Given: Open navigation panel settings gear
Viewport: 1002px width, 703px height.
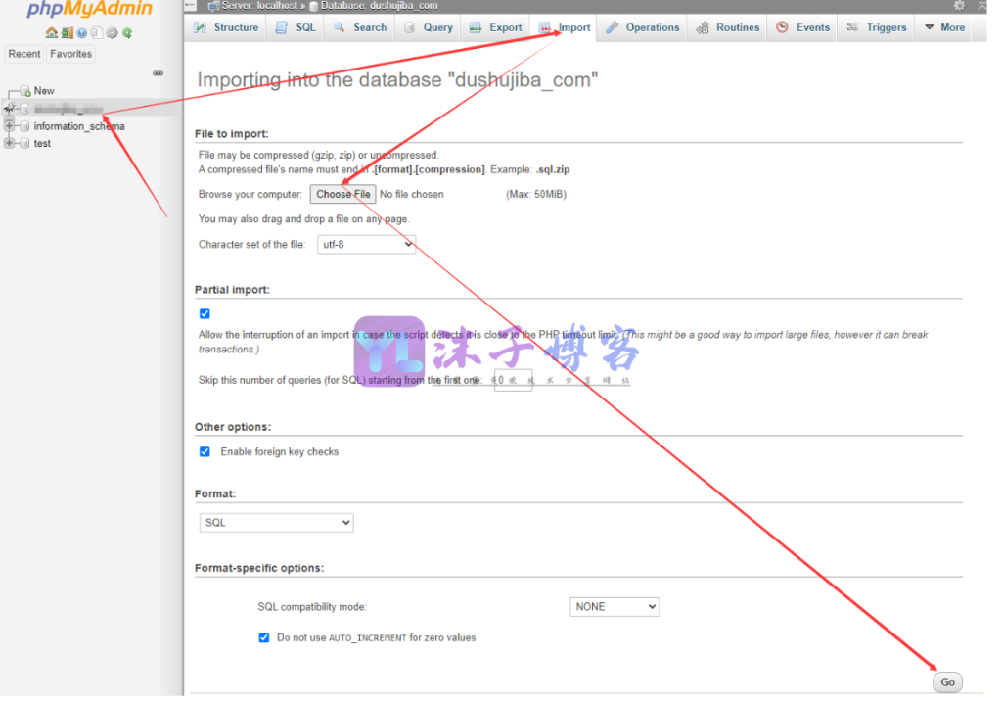Looking at the screenshot, I should (x=112, y=32).
